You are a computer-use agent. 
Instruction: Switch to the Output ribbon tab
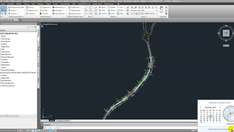tap(48, 4)
